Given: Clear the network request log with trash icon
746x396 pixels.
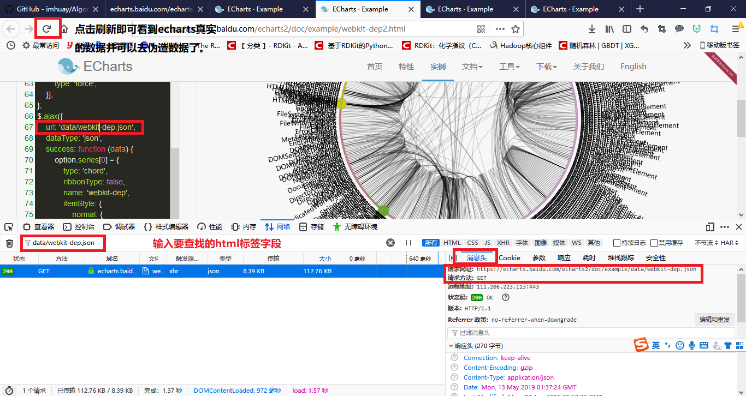Looking at the screenshot, I should click(x=9, y=243).
